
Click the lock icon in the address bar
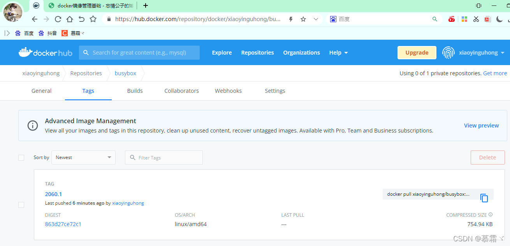[x=109, y=19]
